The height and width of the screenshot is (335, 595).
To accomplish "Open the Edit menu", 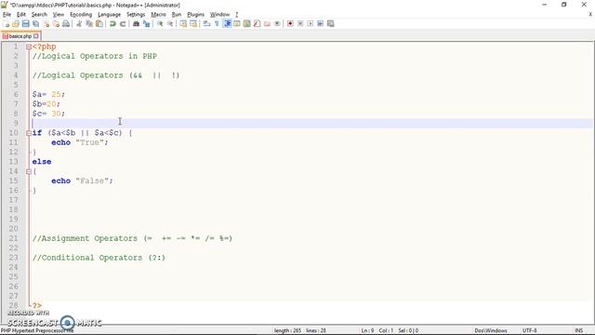I will (x=21, y=15).
